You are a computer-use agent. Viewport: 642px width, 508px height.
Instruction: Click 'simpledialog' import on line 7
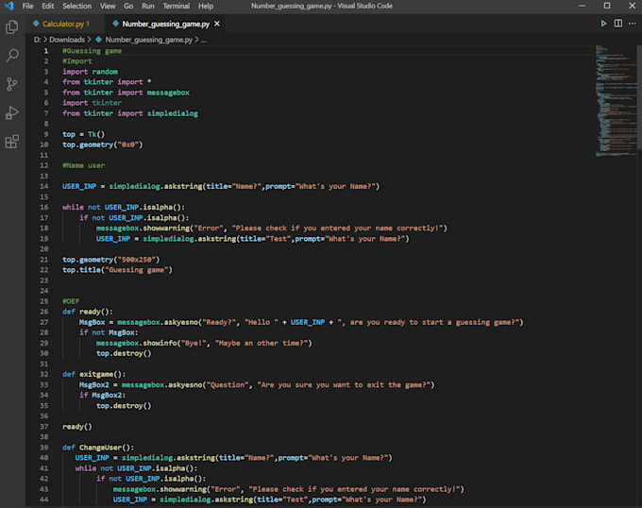tap(173, 113)
